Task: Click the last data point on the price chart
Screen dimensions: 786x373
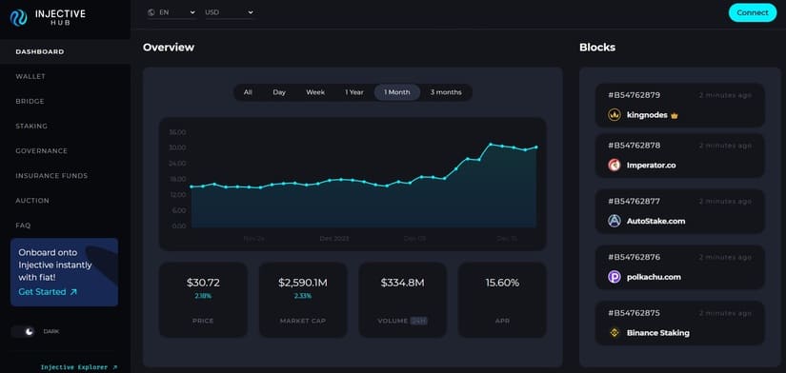Action: click(535, 147)
